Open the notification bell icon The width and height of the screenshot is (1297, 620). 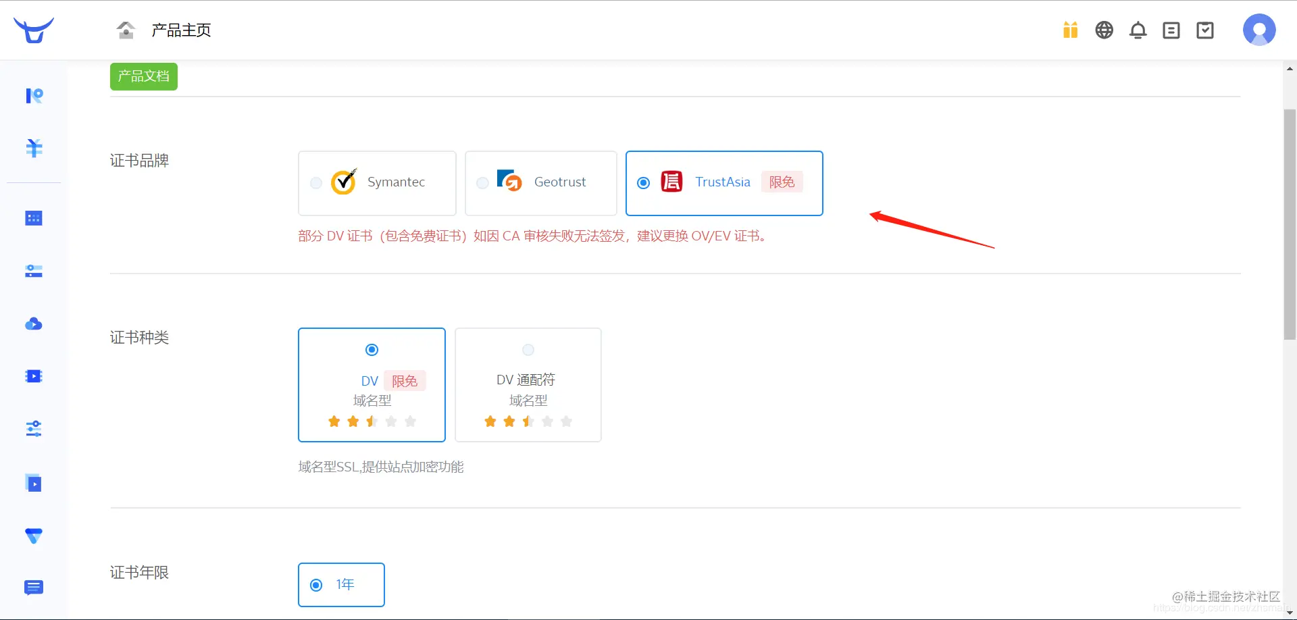click(x=1138, y=30)
